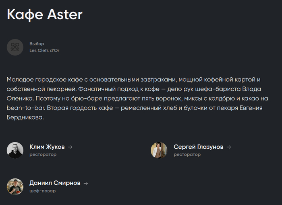Click the arrow next to Сергей Глазунов

pos(229,147)
